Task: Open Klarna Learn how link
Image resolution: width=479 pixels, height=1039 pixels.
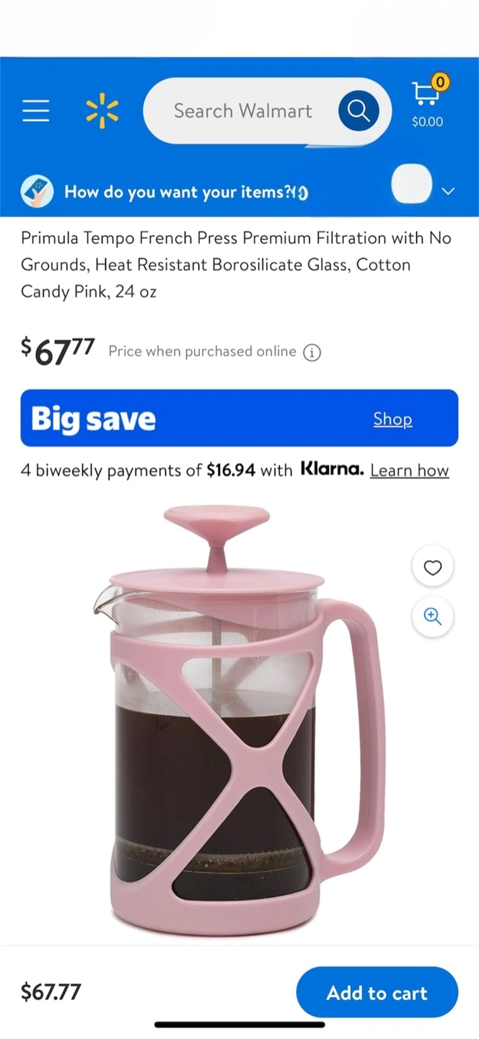Action: click(410, 470)
